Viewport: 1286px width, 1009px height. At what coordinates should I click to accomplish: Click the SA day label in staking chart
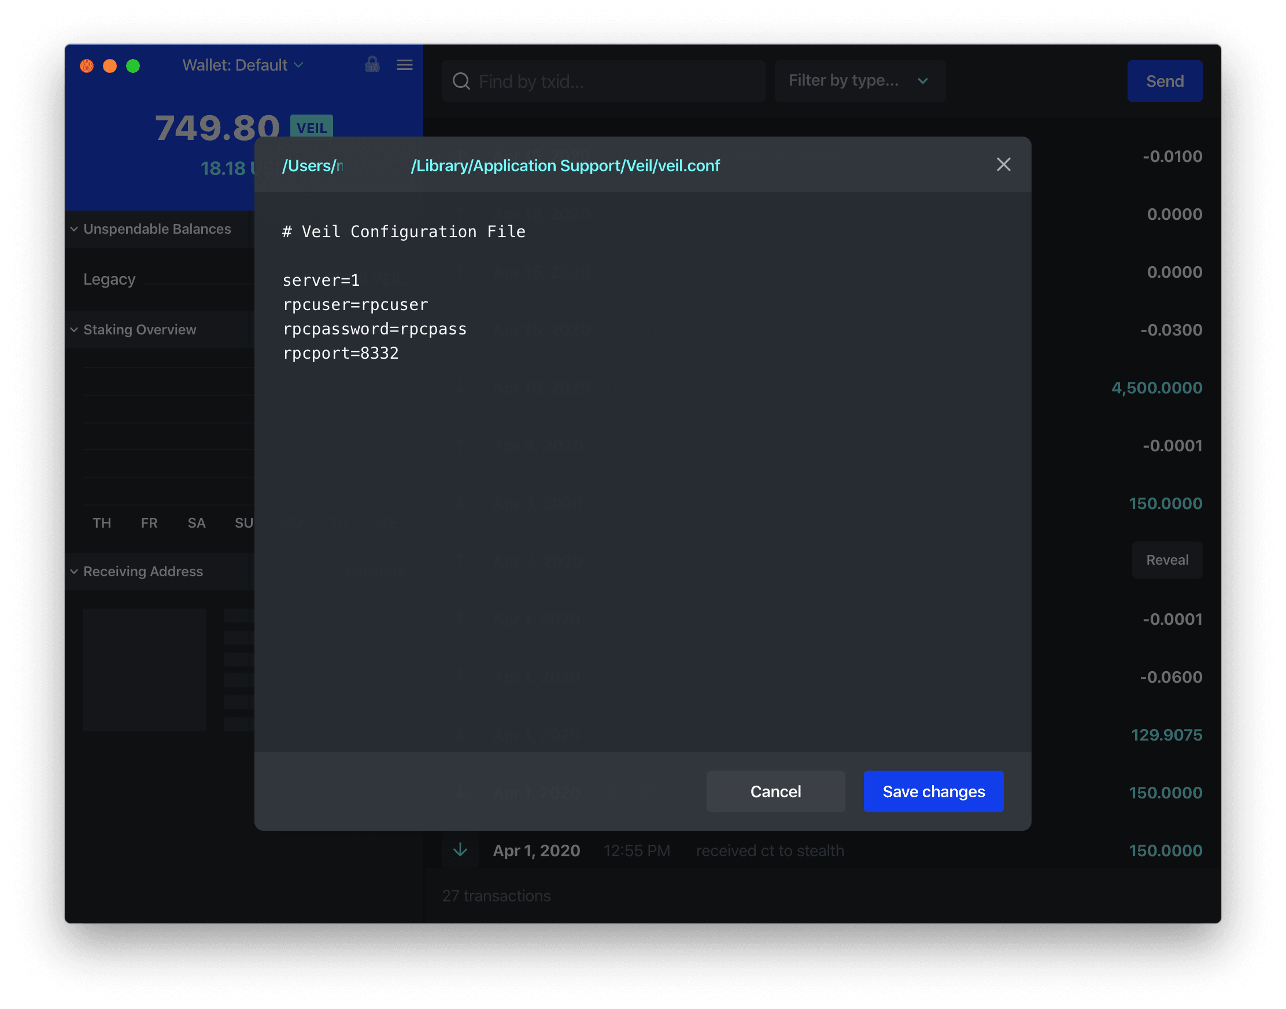click(196, 523)
